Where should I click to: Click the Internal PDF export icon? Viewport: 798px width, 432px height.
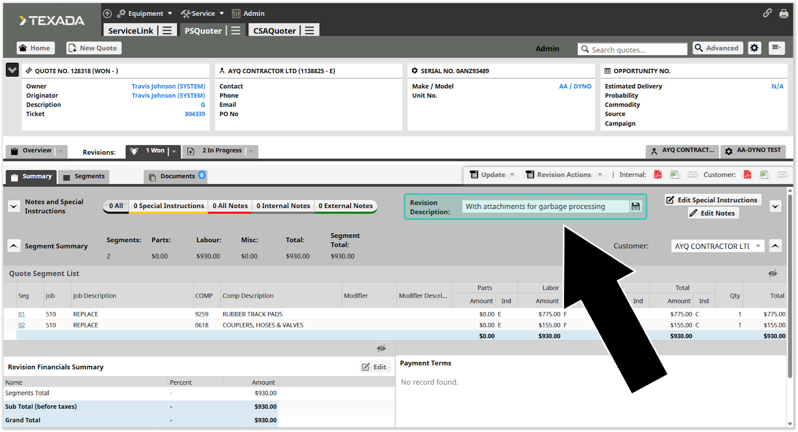click(x=658, y=175)
